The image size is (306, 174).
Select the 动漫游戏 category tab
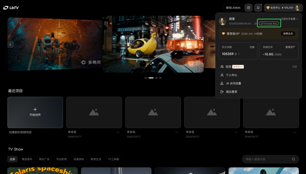click(x=78, y=159)
